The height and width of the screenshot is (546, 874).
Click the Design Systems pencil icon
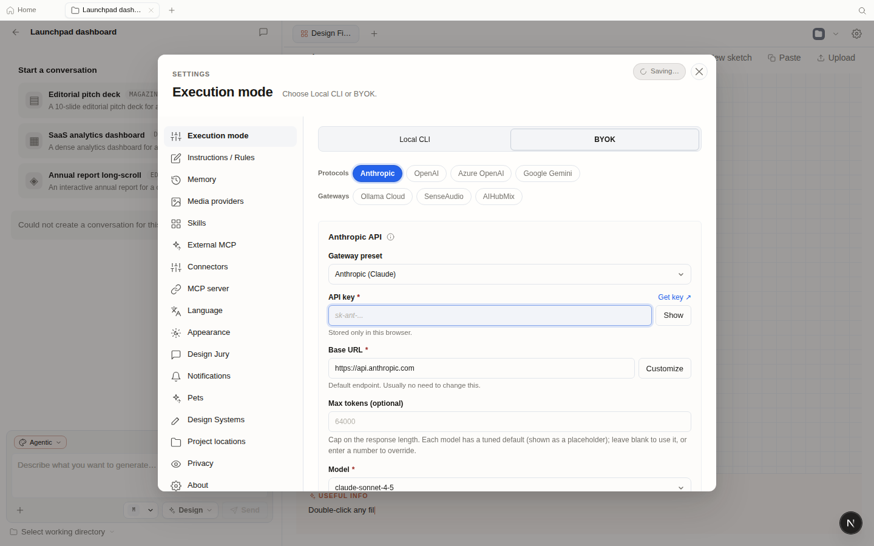176,420
